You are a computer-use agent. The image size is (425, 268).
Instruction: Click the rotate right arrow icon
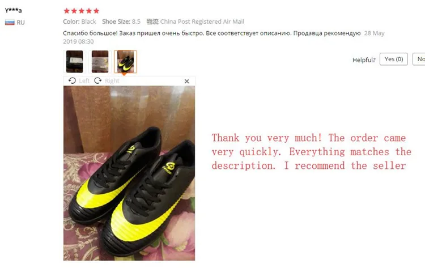(x=97, y=81)
